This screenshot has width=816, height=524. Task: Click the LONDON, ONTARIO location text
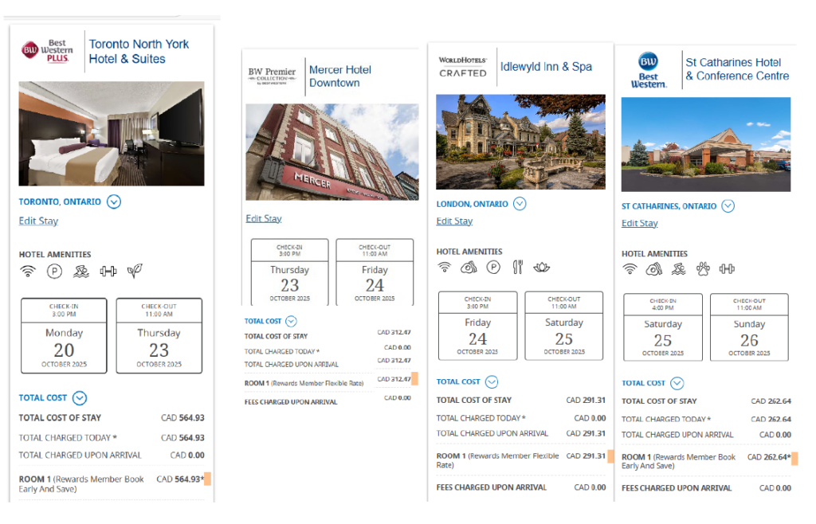472,205
